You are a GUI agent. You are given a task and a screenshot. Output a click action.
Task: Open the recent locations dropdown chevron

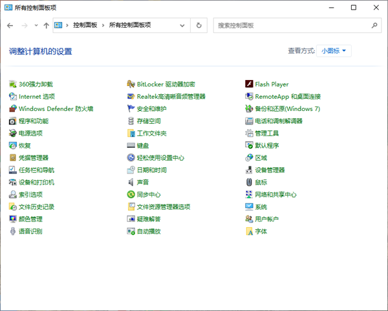click(x=36, y=25)
